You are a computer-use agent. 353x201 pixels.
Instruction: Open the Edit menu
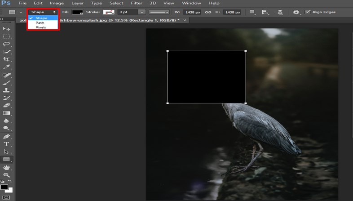click(38, 3)
